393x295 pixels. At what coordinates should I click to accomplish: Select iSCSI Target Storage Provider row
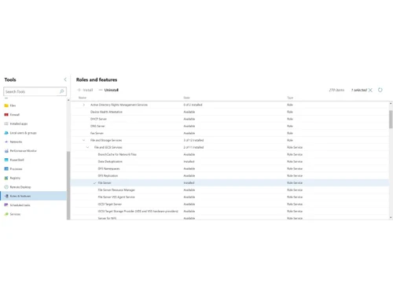(x=230, y=211)
